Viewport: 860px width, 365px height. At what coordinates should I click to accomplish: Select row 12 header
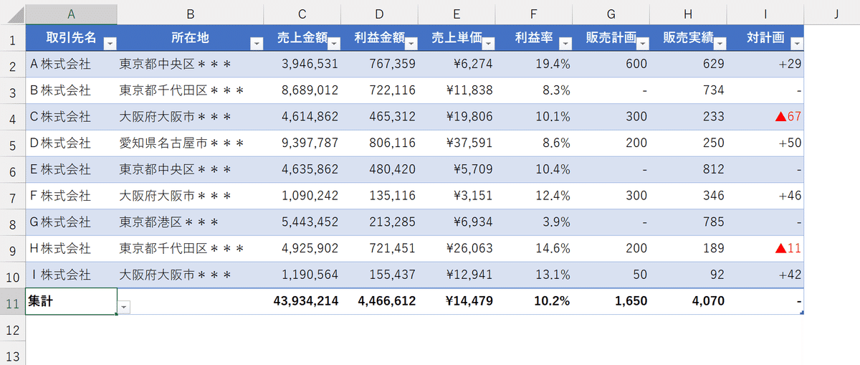click(12, 328)
